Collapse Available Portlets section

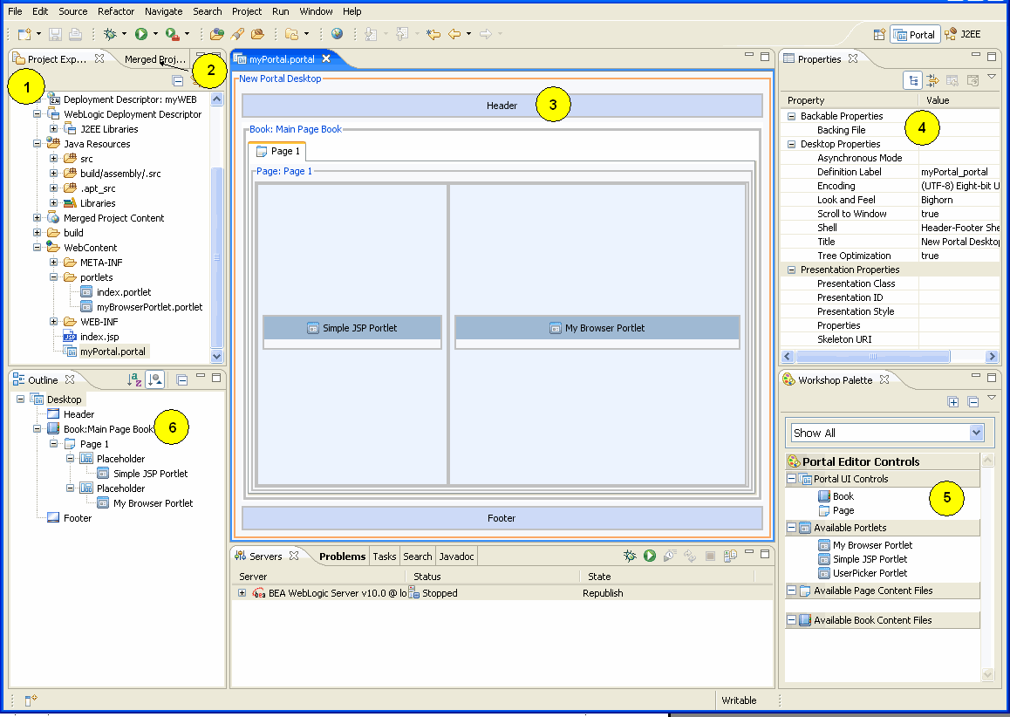click(x=791, y=528)
